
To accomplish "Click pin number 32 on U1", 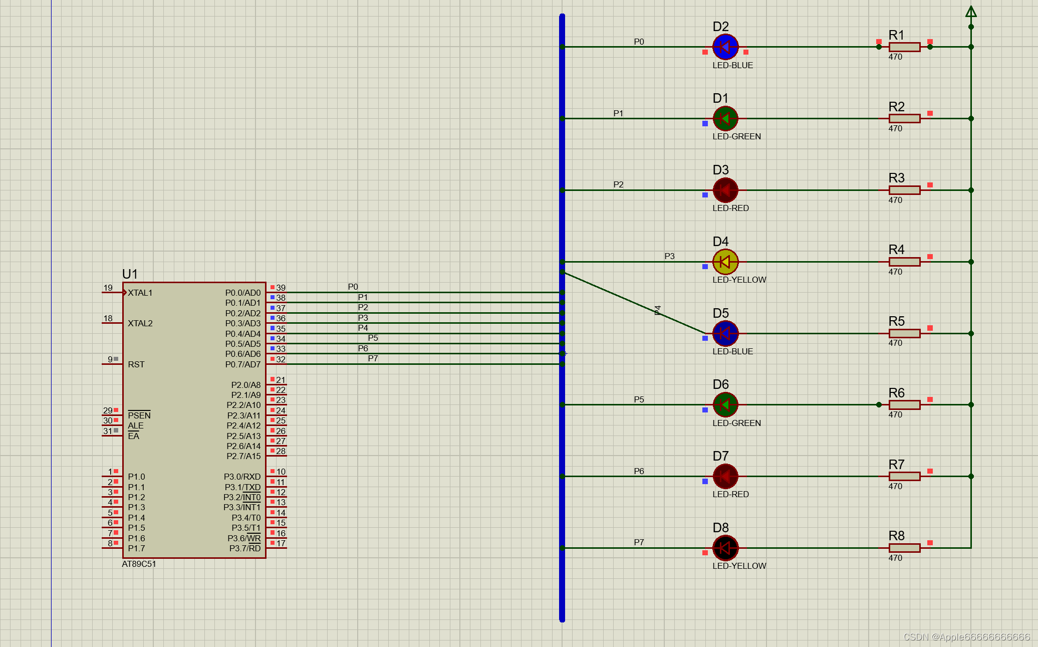I will 281,359.
